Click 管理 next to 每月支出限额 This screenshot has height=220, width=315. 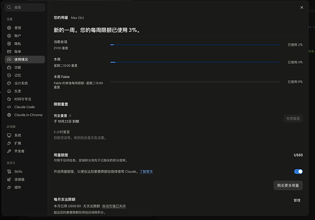point(297,200)
